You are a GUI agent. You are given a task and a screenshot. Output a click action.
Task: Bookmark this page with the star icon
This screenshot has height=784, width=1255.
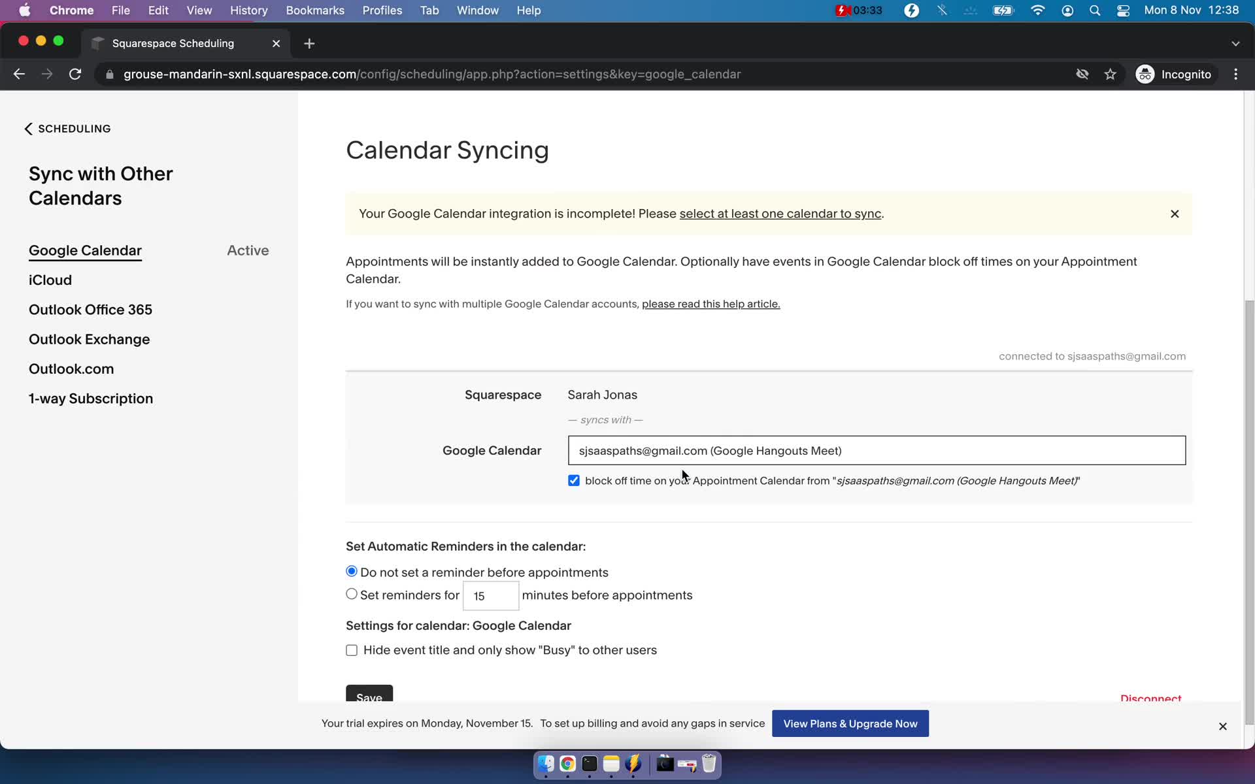click(1110, 74)
